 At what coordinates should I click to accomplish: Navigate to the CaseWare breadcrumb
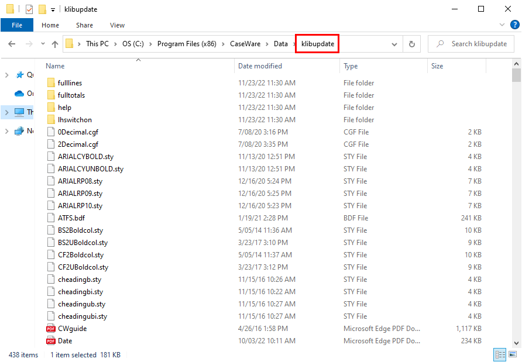tap(245, 44)
